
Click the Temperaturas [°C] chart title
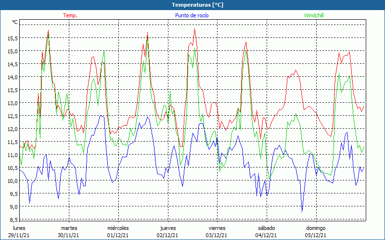(197, 5)
